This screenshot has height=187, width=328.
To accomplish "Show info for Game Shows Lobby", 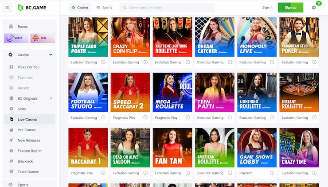I will (x=272, y=173).
